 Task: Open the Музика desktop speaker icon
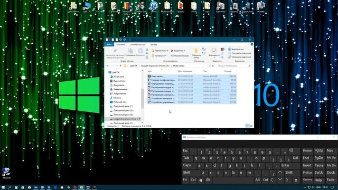[234, 7]
